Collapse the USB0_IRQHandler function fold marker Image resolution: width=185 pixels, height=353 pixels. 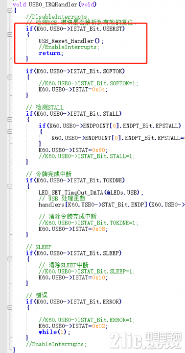[9, 10]
